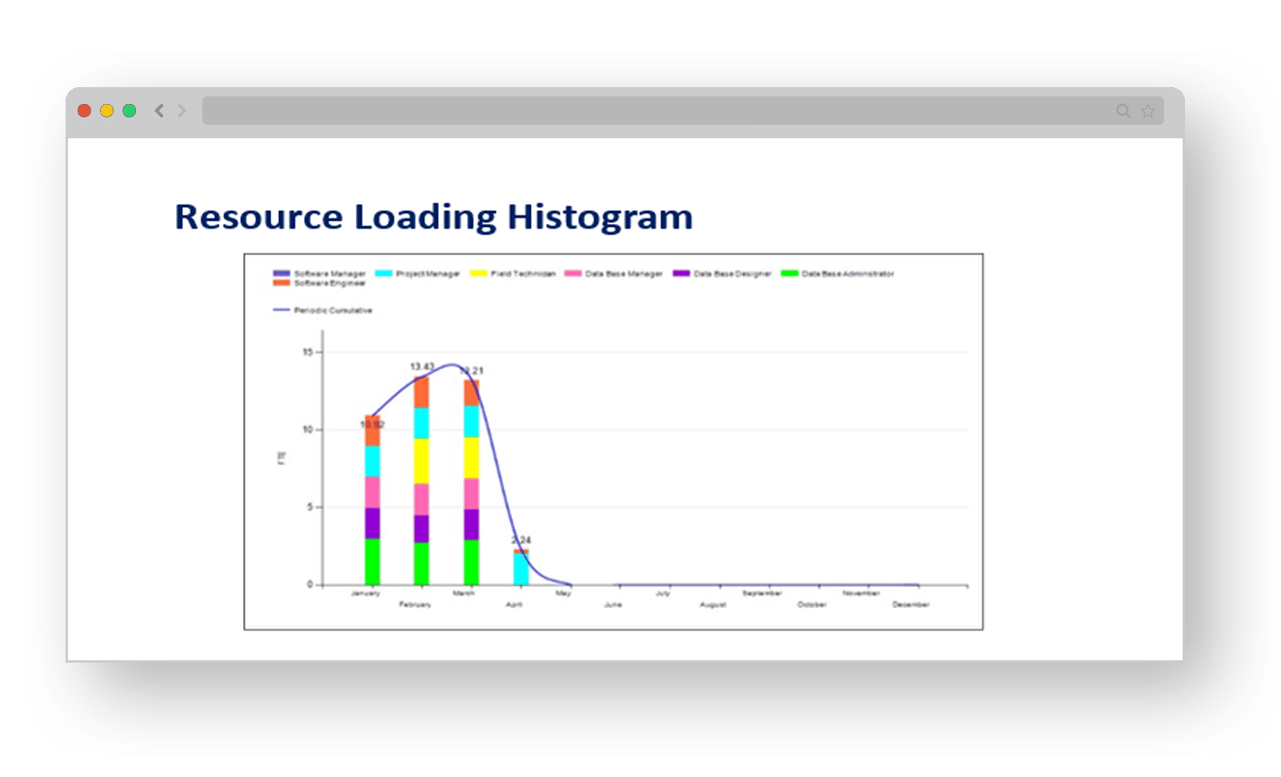Select the Project Manager cyan legend swatch
Viewport: 1281px width, 777px height.
[x=384, y=273]
